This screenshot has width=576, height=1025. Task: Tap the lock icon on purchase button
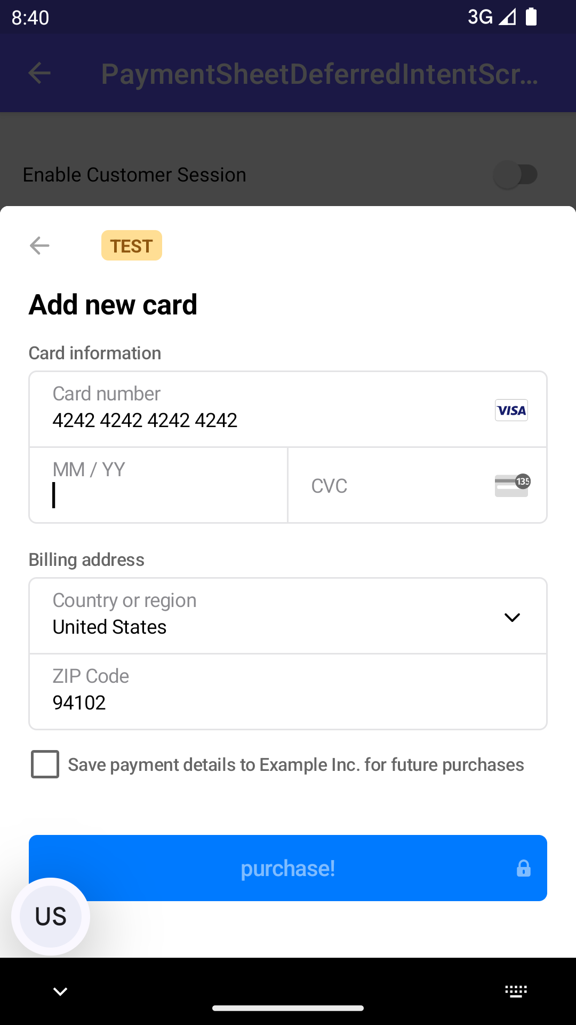523,868
